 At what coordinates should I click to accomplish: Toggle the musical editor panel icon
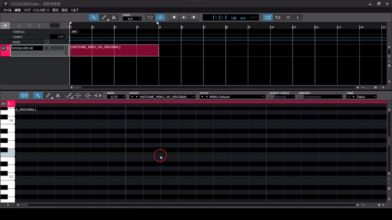pos(268,18)
